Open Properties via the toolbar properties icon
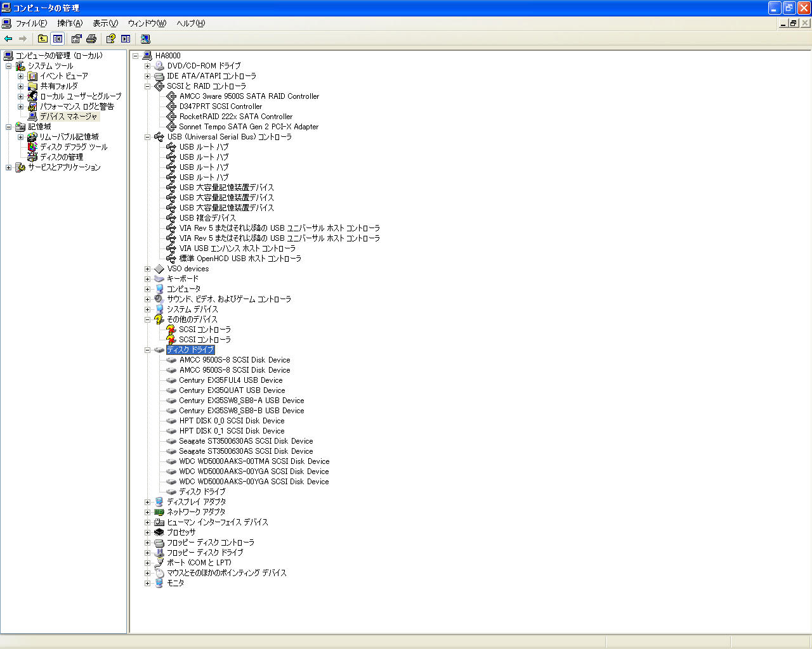This screenshot has width=812, height=649. [77, 39]
